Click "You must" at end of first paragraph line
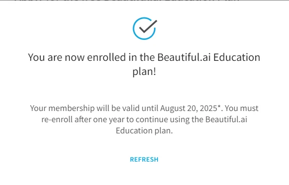This screenshot has height=185, width=289. [242, 108]
